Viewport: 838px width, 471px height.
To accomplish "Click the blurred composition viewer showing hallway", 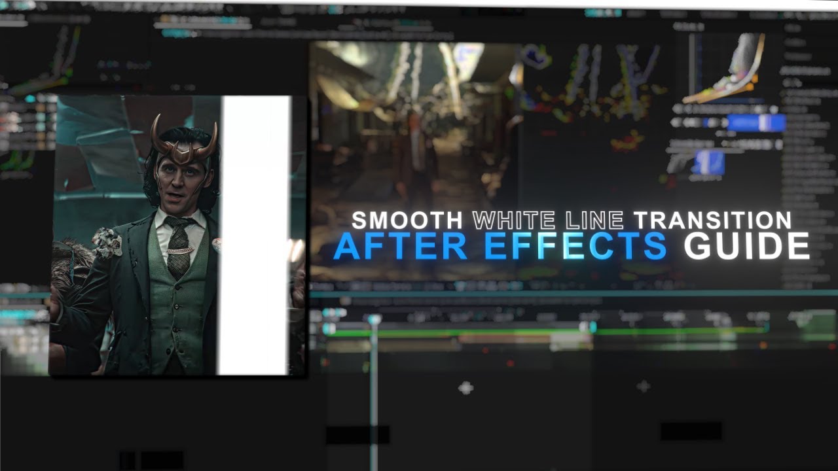I will pyautogui.click(x=416, y=160).
